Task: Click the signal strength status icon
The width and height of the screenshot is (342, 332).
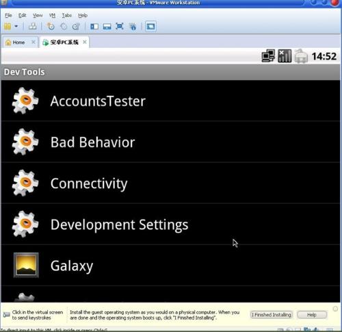Action: pos(285,55)
